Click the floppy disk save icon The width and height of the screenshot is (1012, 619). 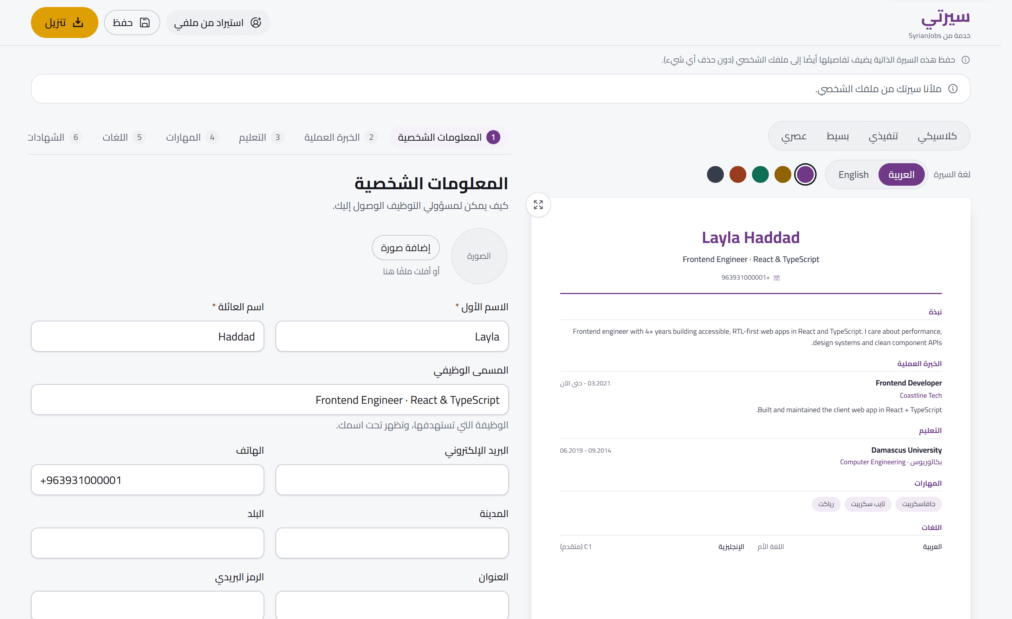[x=144, y=23]
